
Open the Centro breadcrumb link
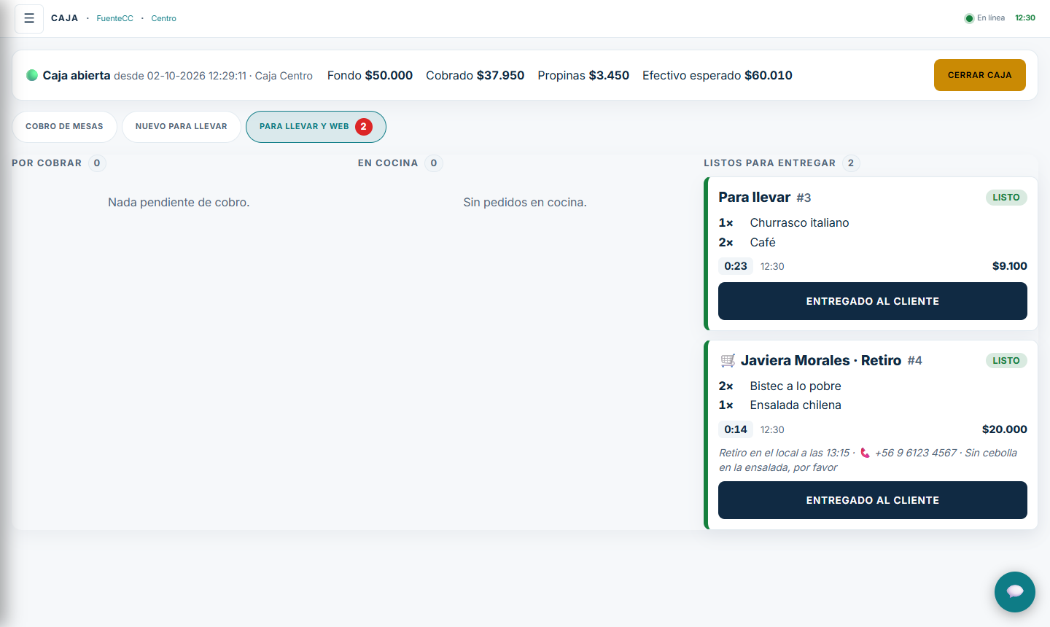[164, 18]
